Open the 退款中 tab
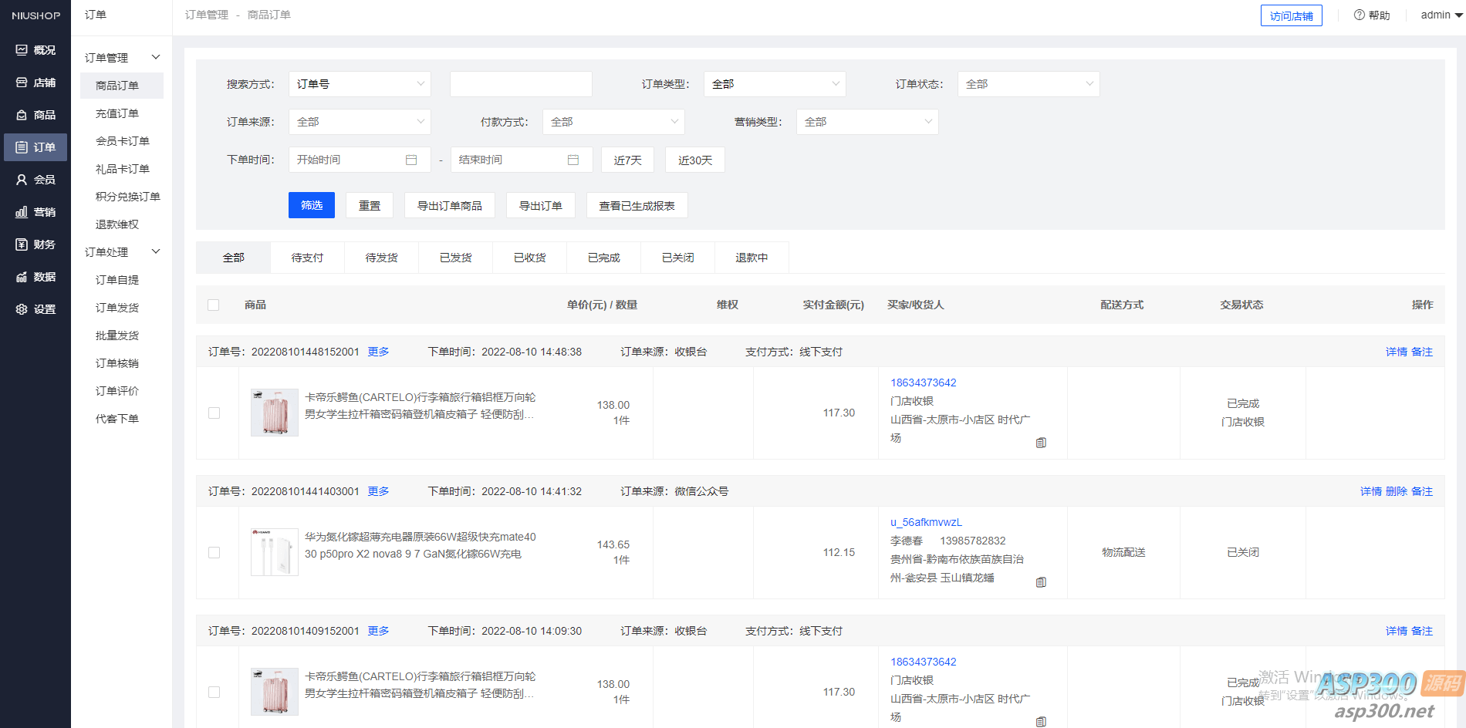The height and width of the screenshot is (728, 1466). point(752,257)
